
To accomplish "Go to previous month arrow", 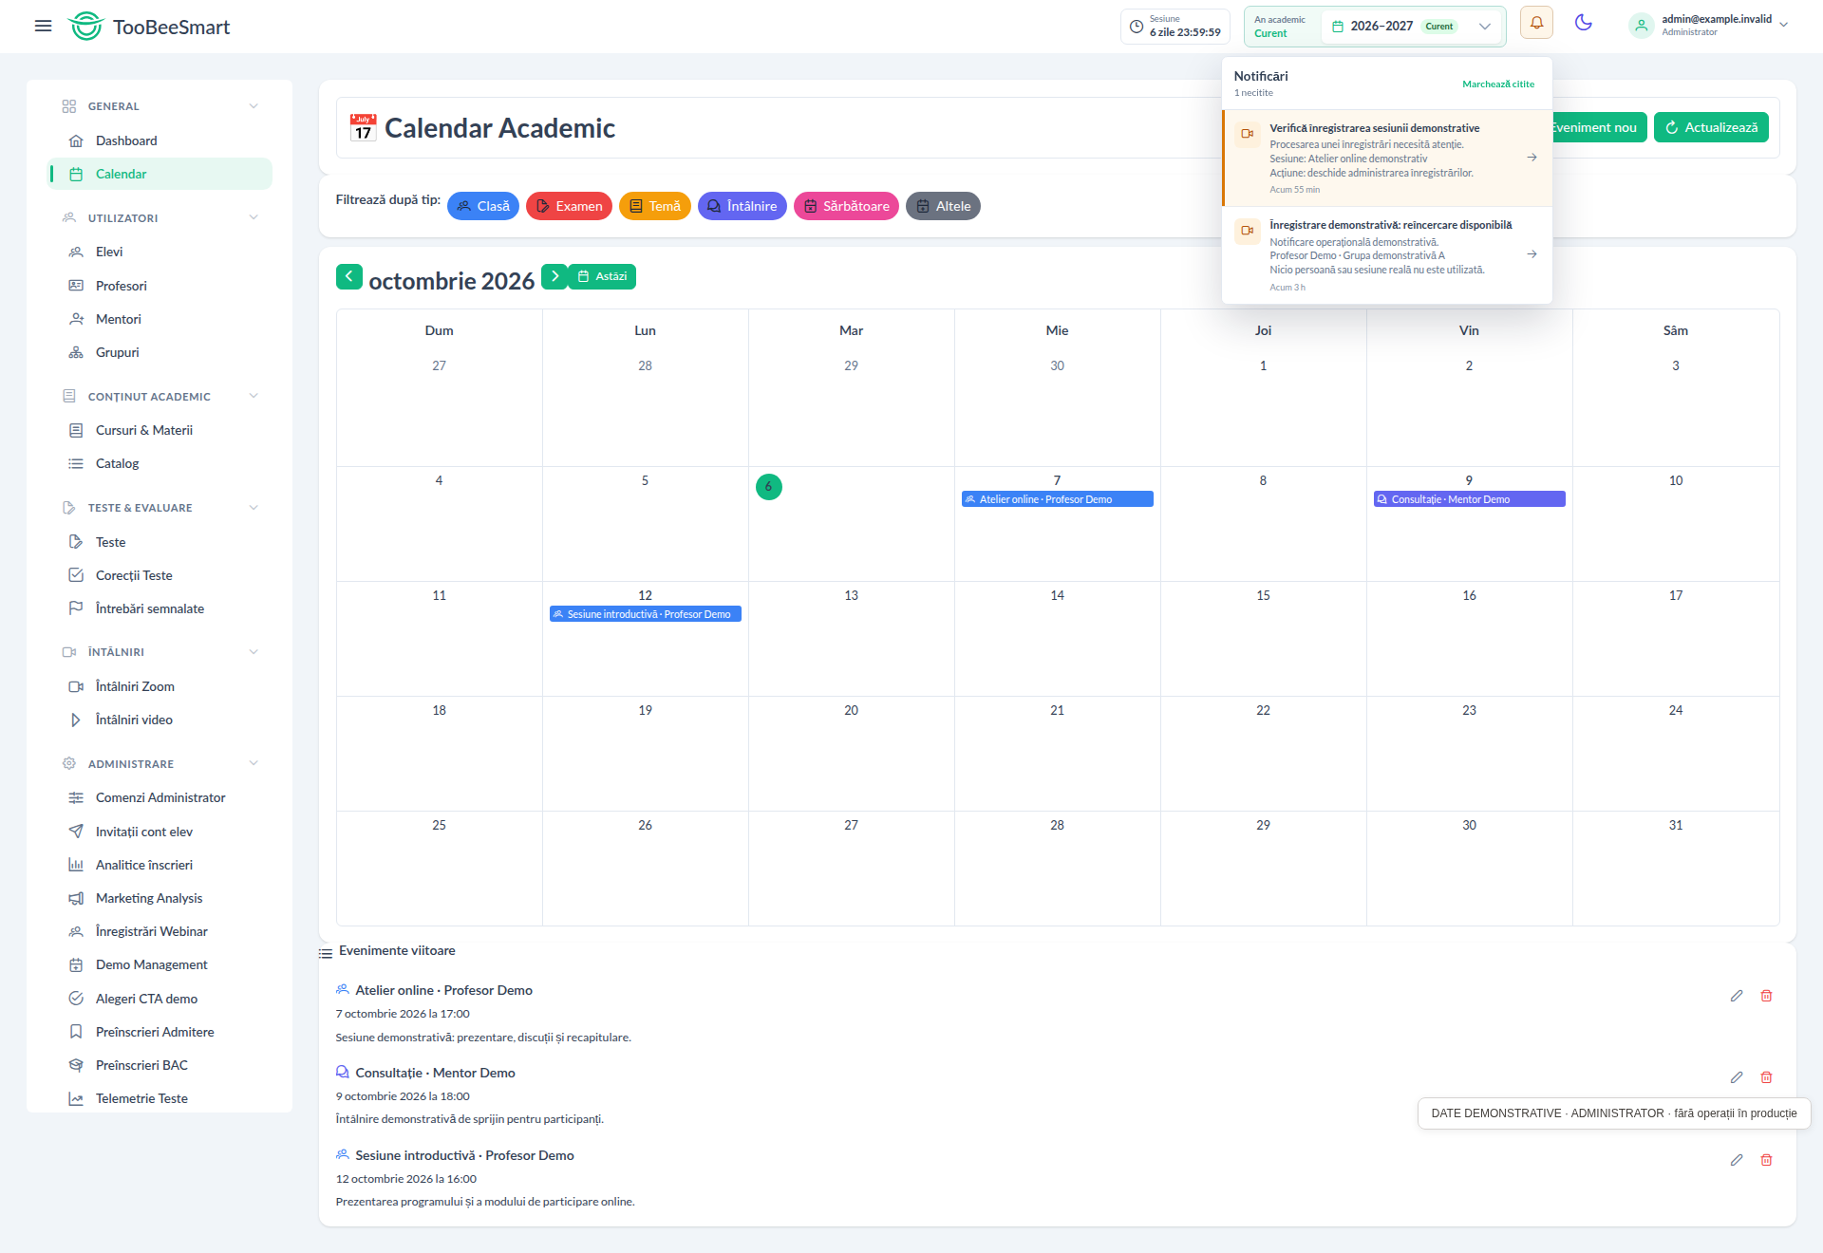I will (x=349, y=276).
